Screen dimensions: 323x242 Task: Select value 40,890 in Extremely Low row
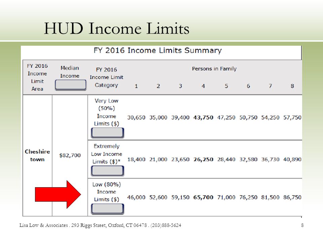292,159
